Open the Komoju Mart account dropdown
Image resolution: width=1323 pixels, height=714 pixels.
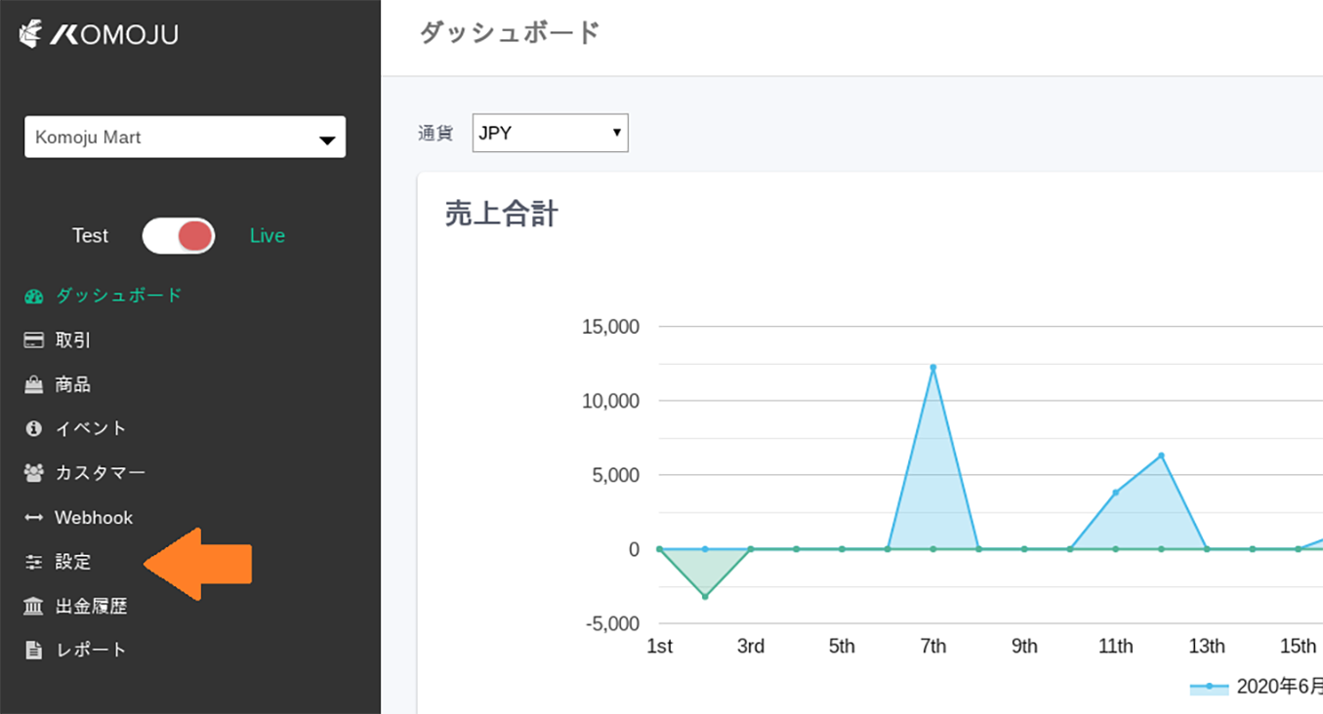(186, 137)
